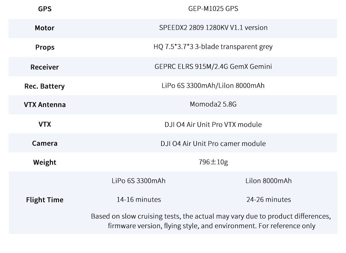Click the 24-26 minutes flight time
This screenshot has height=253, width=346.
[x=268, y=199]
